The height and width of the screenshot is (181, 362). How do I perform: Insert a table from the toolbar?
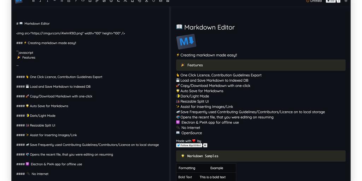pos(90,1)
